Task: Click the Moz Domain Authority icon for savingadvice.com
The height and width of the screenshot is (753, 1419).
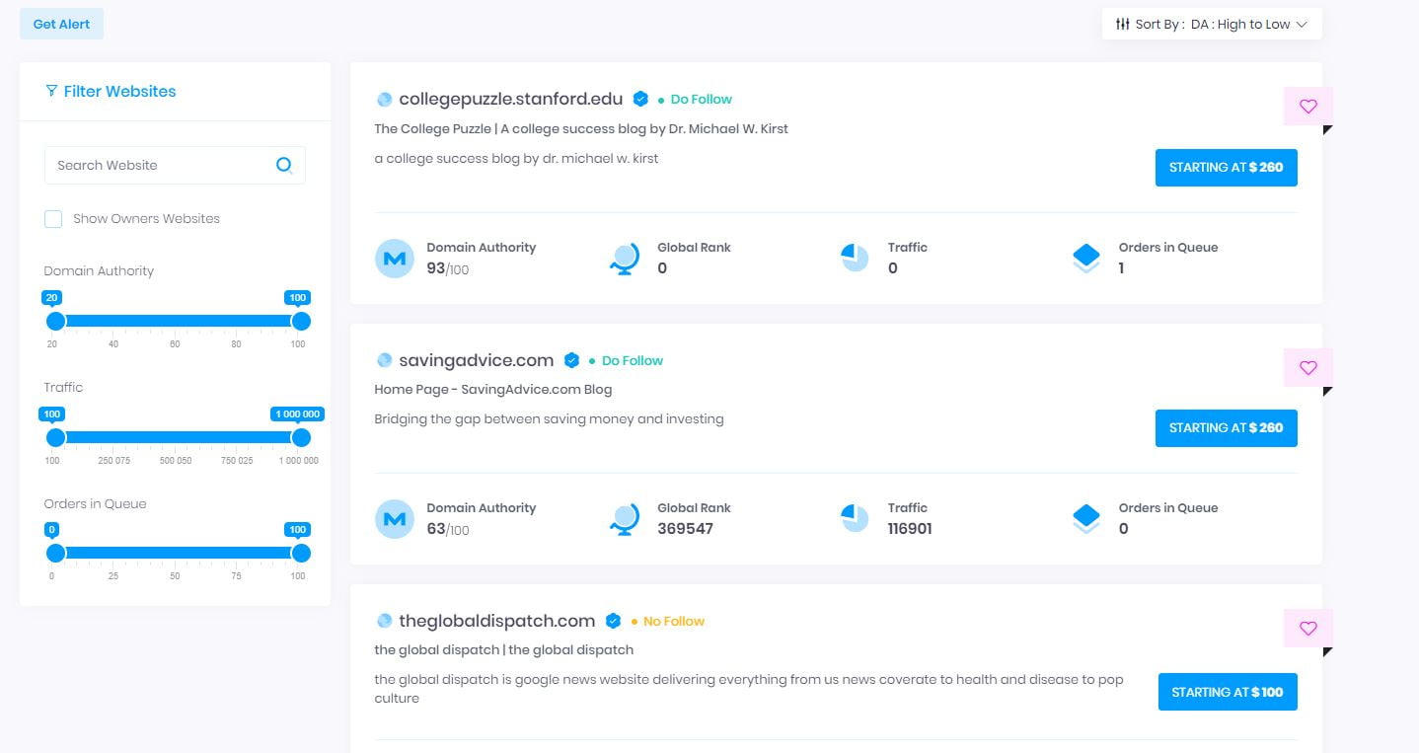Action: (395, 519)
